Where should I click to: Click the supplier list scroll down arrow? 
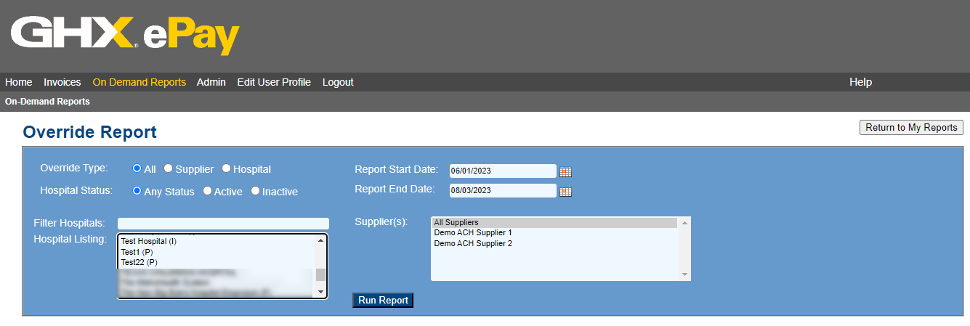pyautogui.click(x=684, y=274)
